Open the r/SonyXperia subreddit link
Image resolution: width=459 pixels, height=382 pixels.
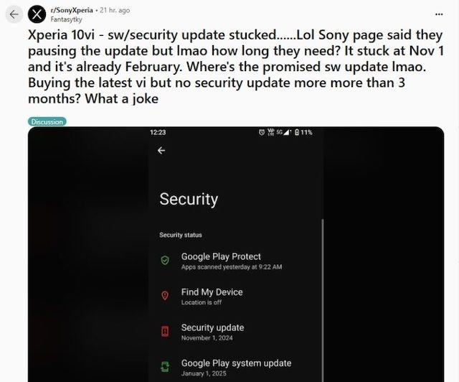click(72, 10)
